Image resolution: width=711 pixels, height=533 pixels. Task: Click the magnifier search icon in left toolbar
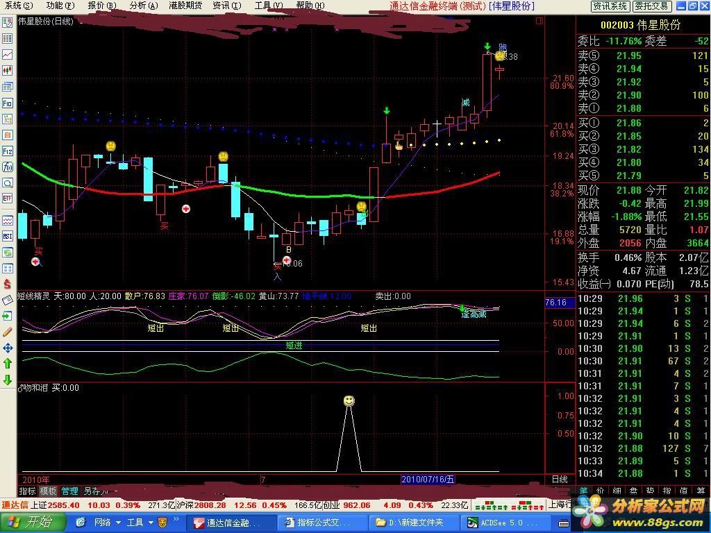tap(7, 183)
